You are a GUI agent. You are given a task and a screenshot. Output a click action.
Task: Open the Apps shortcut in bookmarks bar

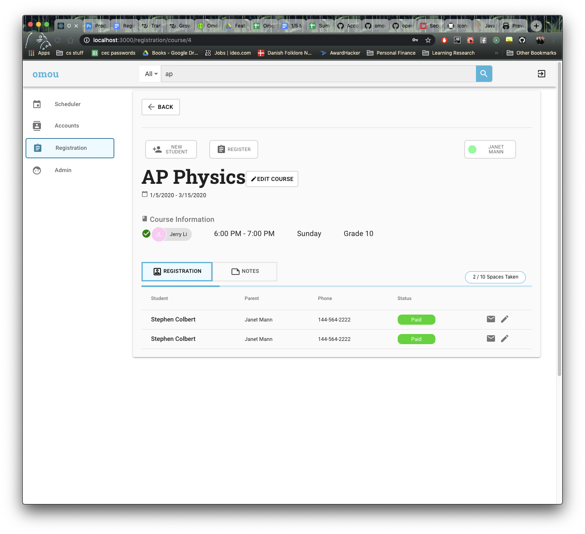click(x=39, y=53)
